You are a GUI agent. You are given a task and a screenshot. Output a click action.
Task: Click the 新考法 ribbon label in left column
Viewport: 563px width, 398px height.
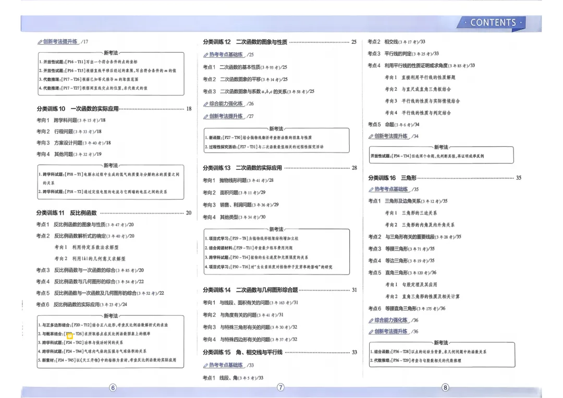(x=112, y=52)
